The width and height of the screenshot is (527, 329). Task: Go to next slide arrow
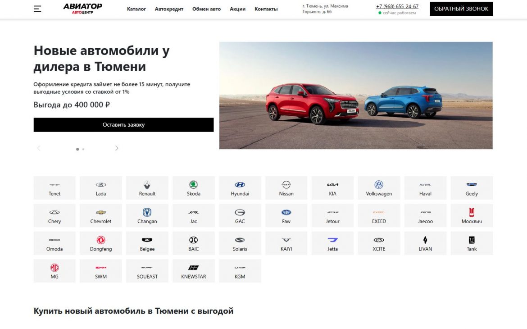(117, 148)
